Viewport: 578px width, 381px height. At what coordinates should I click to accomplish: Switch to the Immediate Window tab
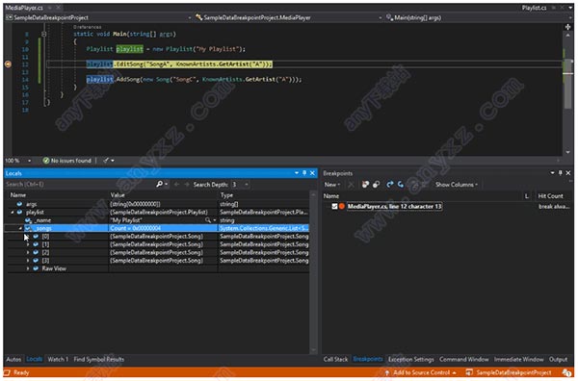click(518, 359)
